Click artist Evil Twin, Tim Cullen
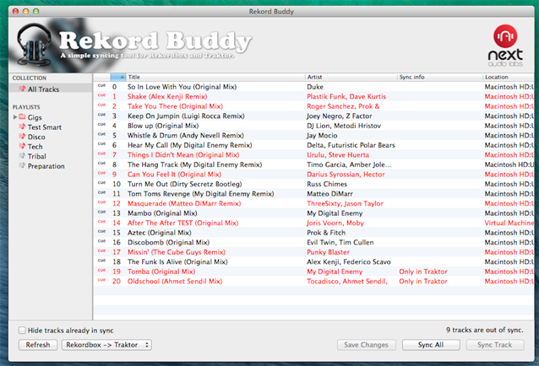This screenshot has height=366, width=539. pyautogui.click(x=340, y=242)
